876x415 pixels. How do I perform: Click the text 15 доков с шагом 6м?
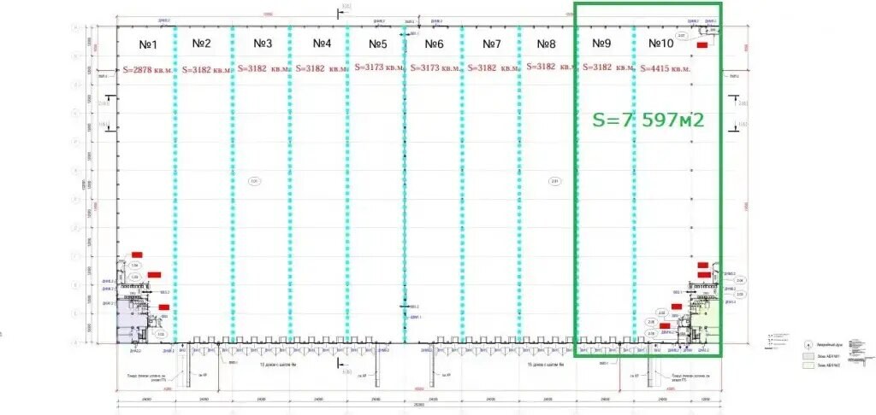pos(547,365)
